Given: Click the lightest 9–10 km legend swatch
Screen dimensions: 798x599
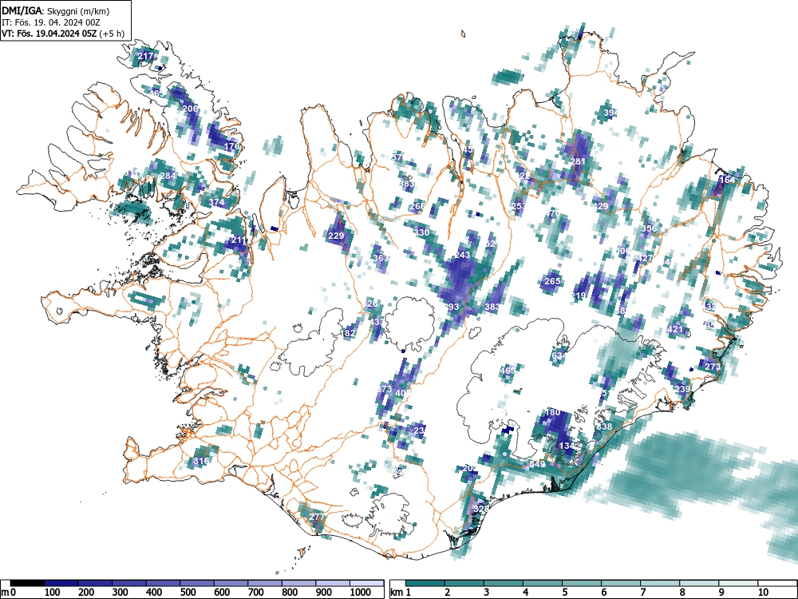Looking at the screenshot, I should tap(738, 583).
